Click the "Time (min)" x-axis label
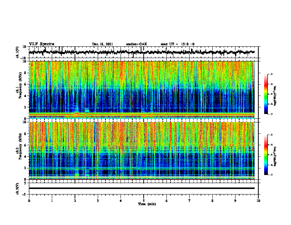291x225 pixels. (x=147, y=204)
